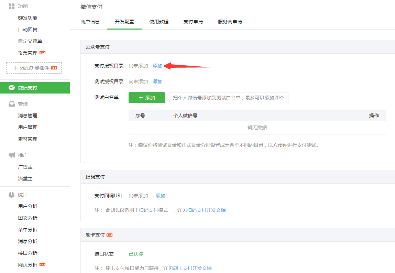Open 消息分析 under 统计
This screenshot has width=395, height=273.
(x=28, y=241)
